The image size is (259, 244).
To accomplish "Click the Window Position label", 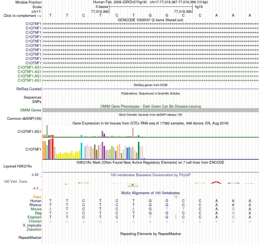I will (x=28, y=2).
